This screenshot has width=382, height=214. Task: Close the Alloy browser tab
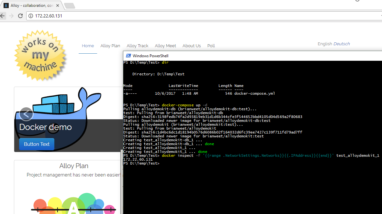pyautogui.click(x=58, y=5)
